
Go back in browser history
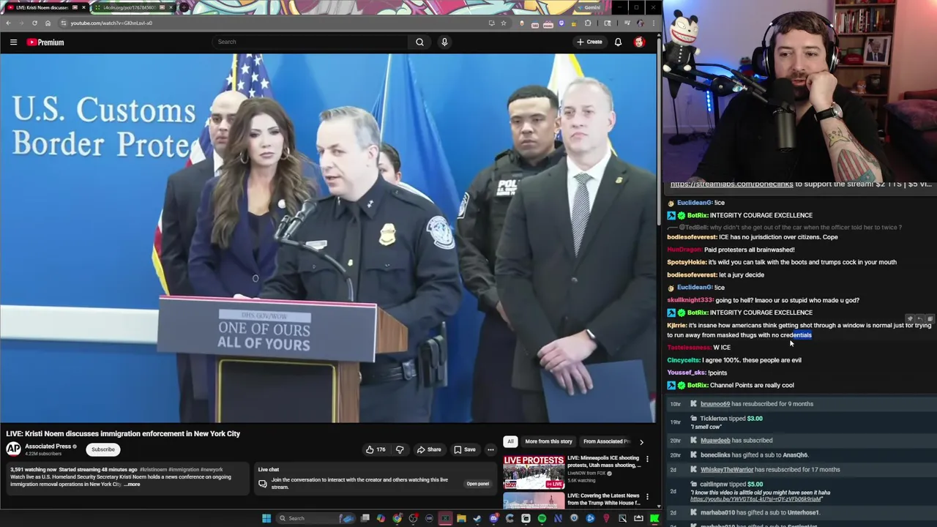[8, 23]
